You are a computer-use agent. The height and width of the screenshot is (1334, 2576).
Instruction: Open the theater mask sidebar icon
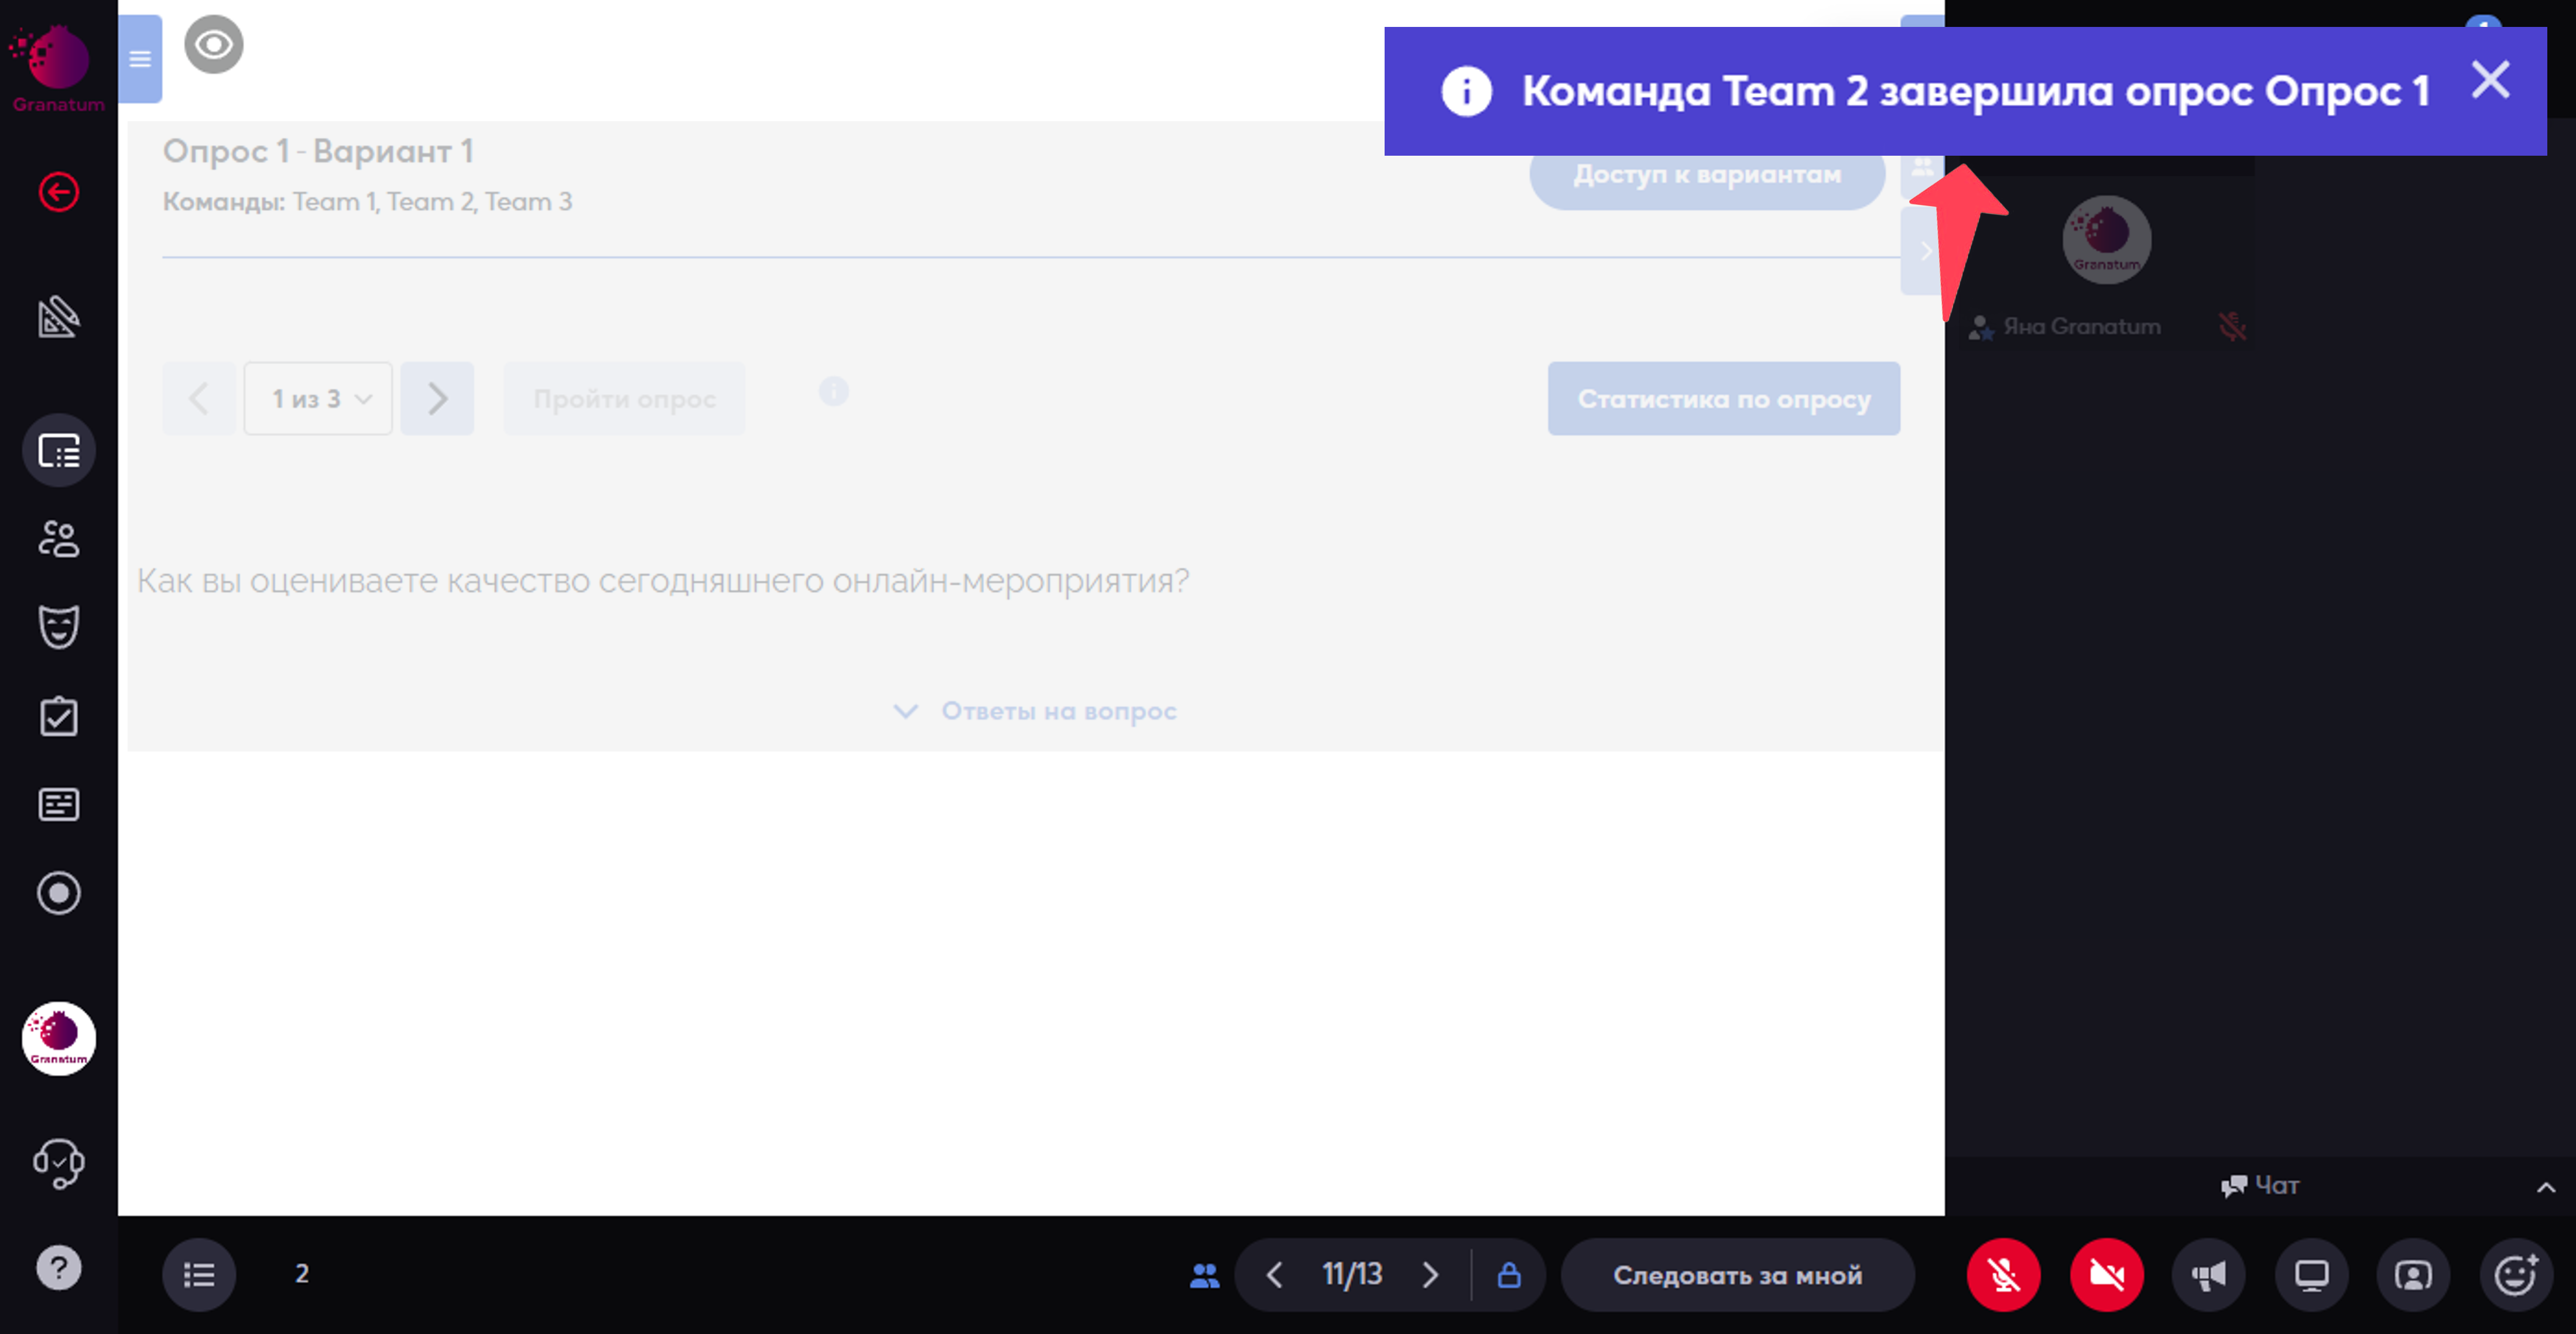click(59, 627)
